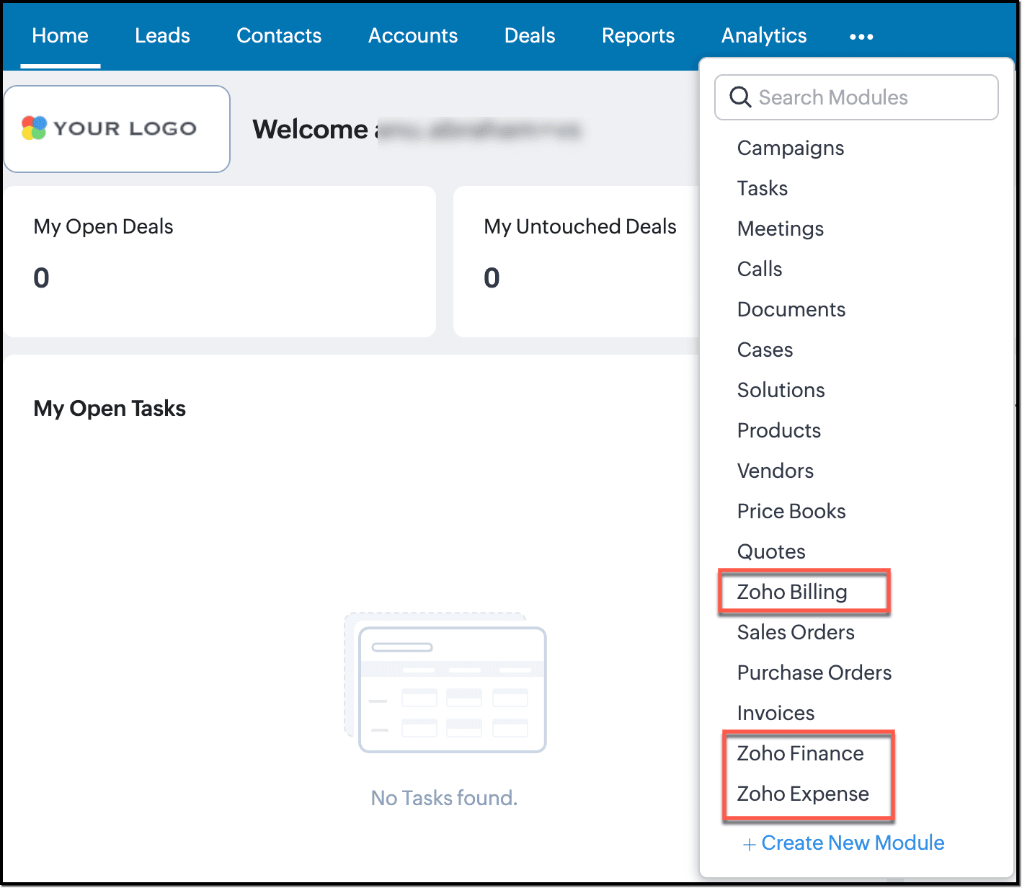1022x888 pixels.
Task: Click the search magnifier icon in modules
Action: [x=740, y=97]
